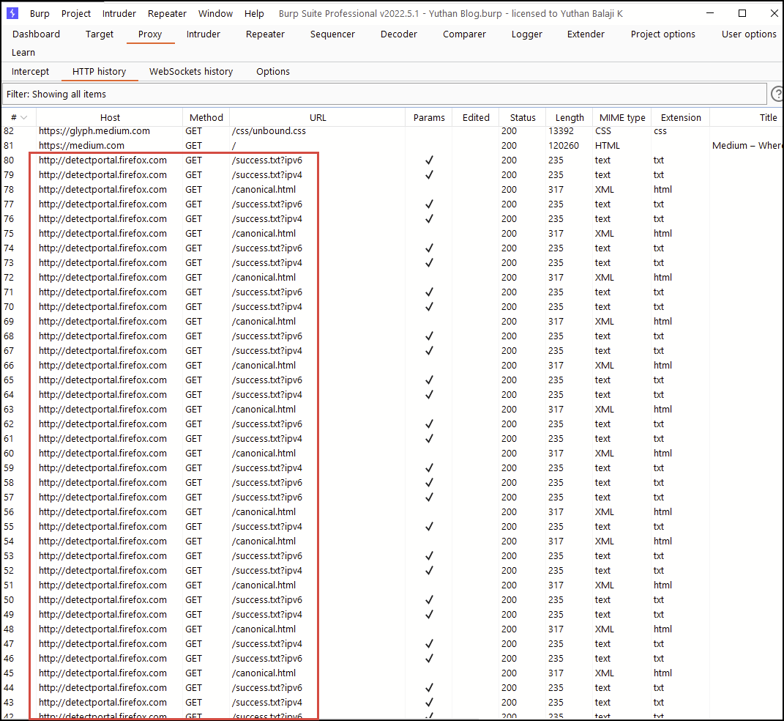Sort by the Length column header
The image size is (784, 721).
point(570,117)
